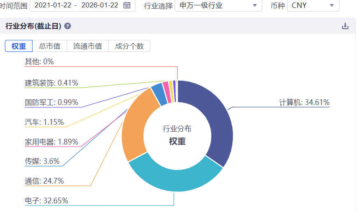Switch to the 总市值 tab
Image resolution: width=358 pixels, height=212 pixels.
click(49, 46)
